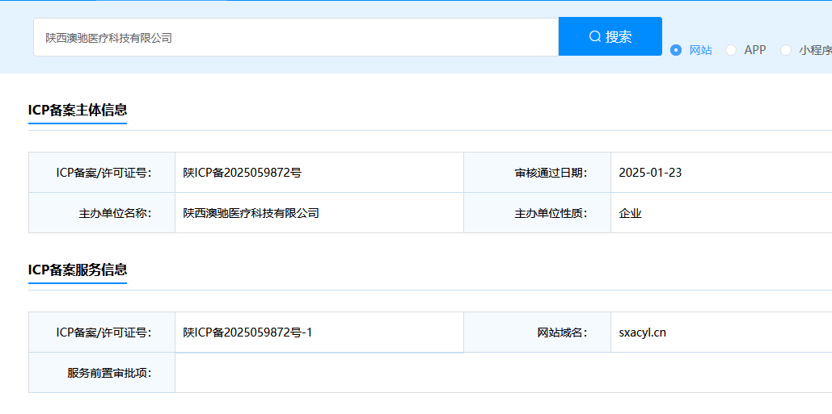Image resolution: width=832 pixels, height=414 pixels.
Task: Click the ICP备案主体信息 section heading
Action: point(78,110)
